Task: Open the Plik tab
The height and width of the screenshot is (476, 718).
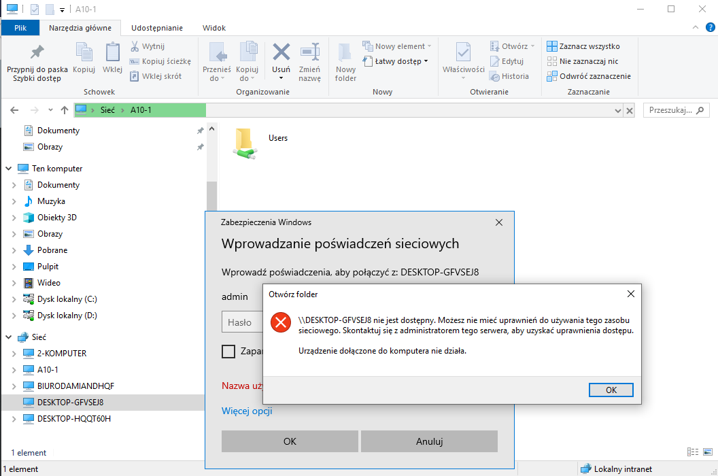Action: tap(20, 28)
